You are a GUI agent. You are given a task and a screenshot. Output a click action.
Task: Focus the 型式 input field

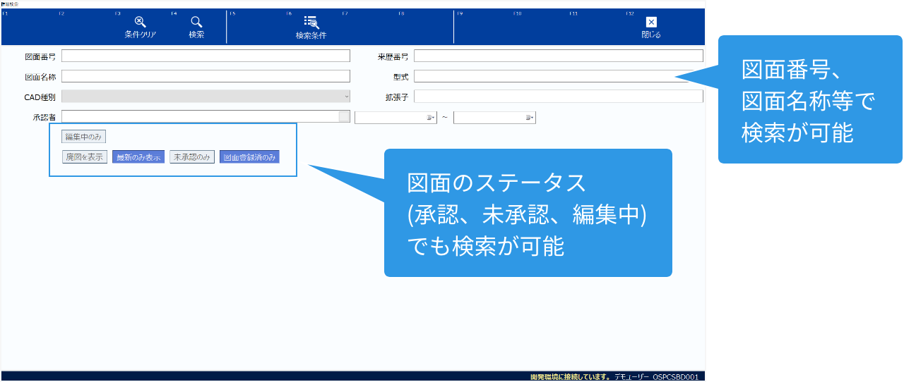(559, 76)
